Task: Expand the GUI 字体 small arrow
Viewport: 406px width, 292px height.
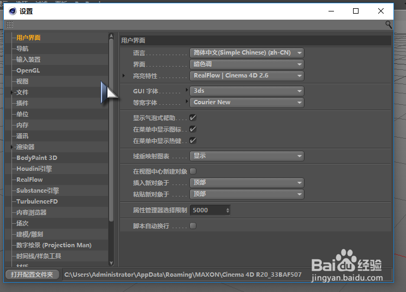Action: [x=187, y=90]
